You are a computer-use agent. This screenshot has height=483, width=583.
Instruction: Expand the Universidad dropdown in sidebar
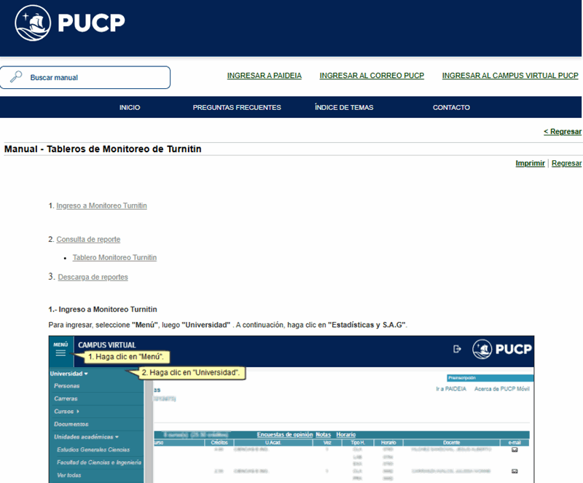click(x=69, y=374)
